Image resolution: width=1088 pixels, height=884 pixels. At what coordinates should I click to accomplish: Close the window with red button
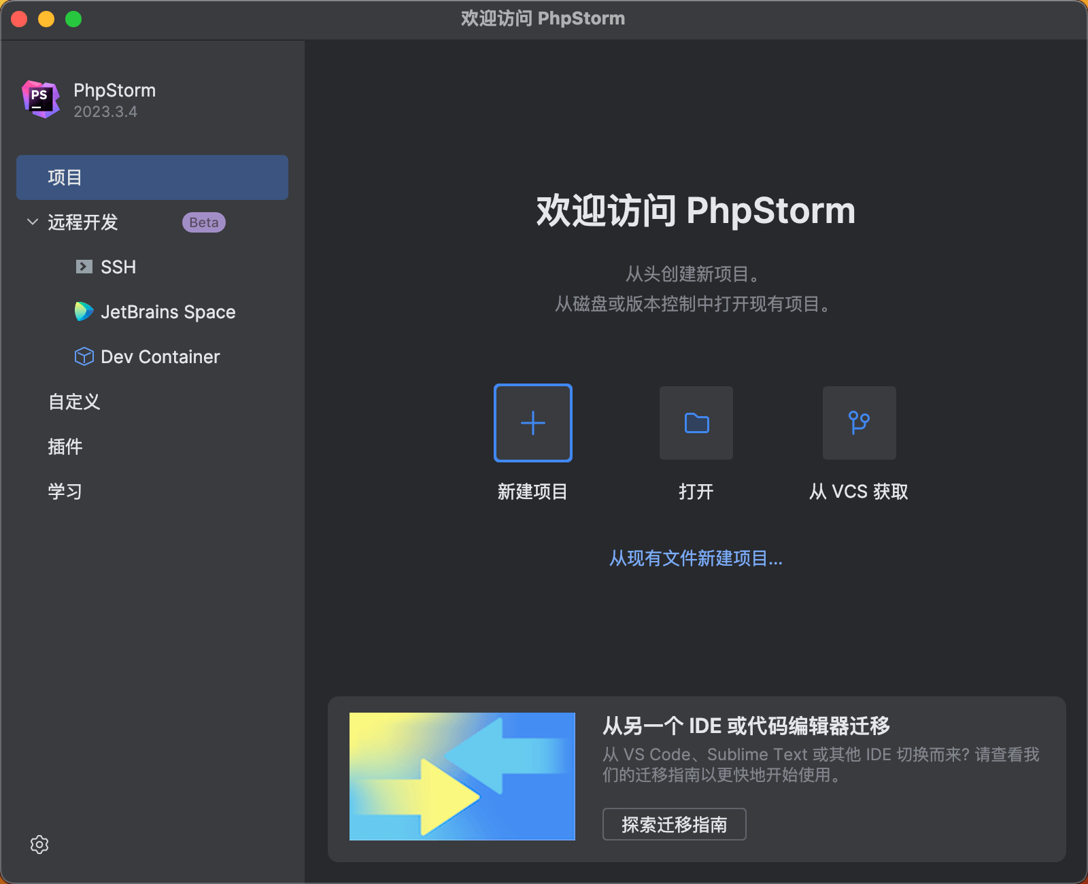click(x=19, y=19)
